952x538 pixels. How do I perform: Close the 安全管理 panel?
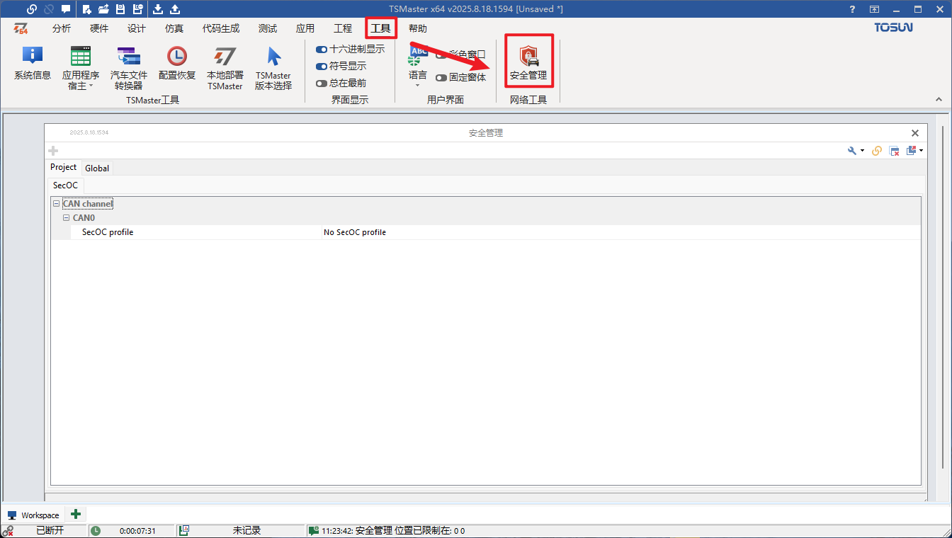coord(914,133)
